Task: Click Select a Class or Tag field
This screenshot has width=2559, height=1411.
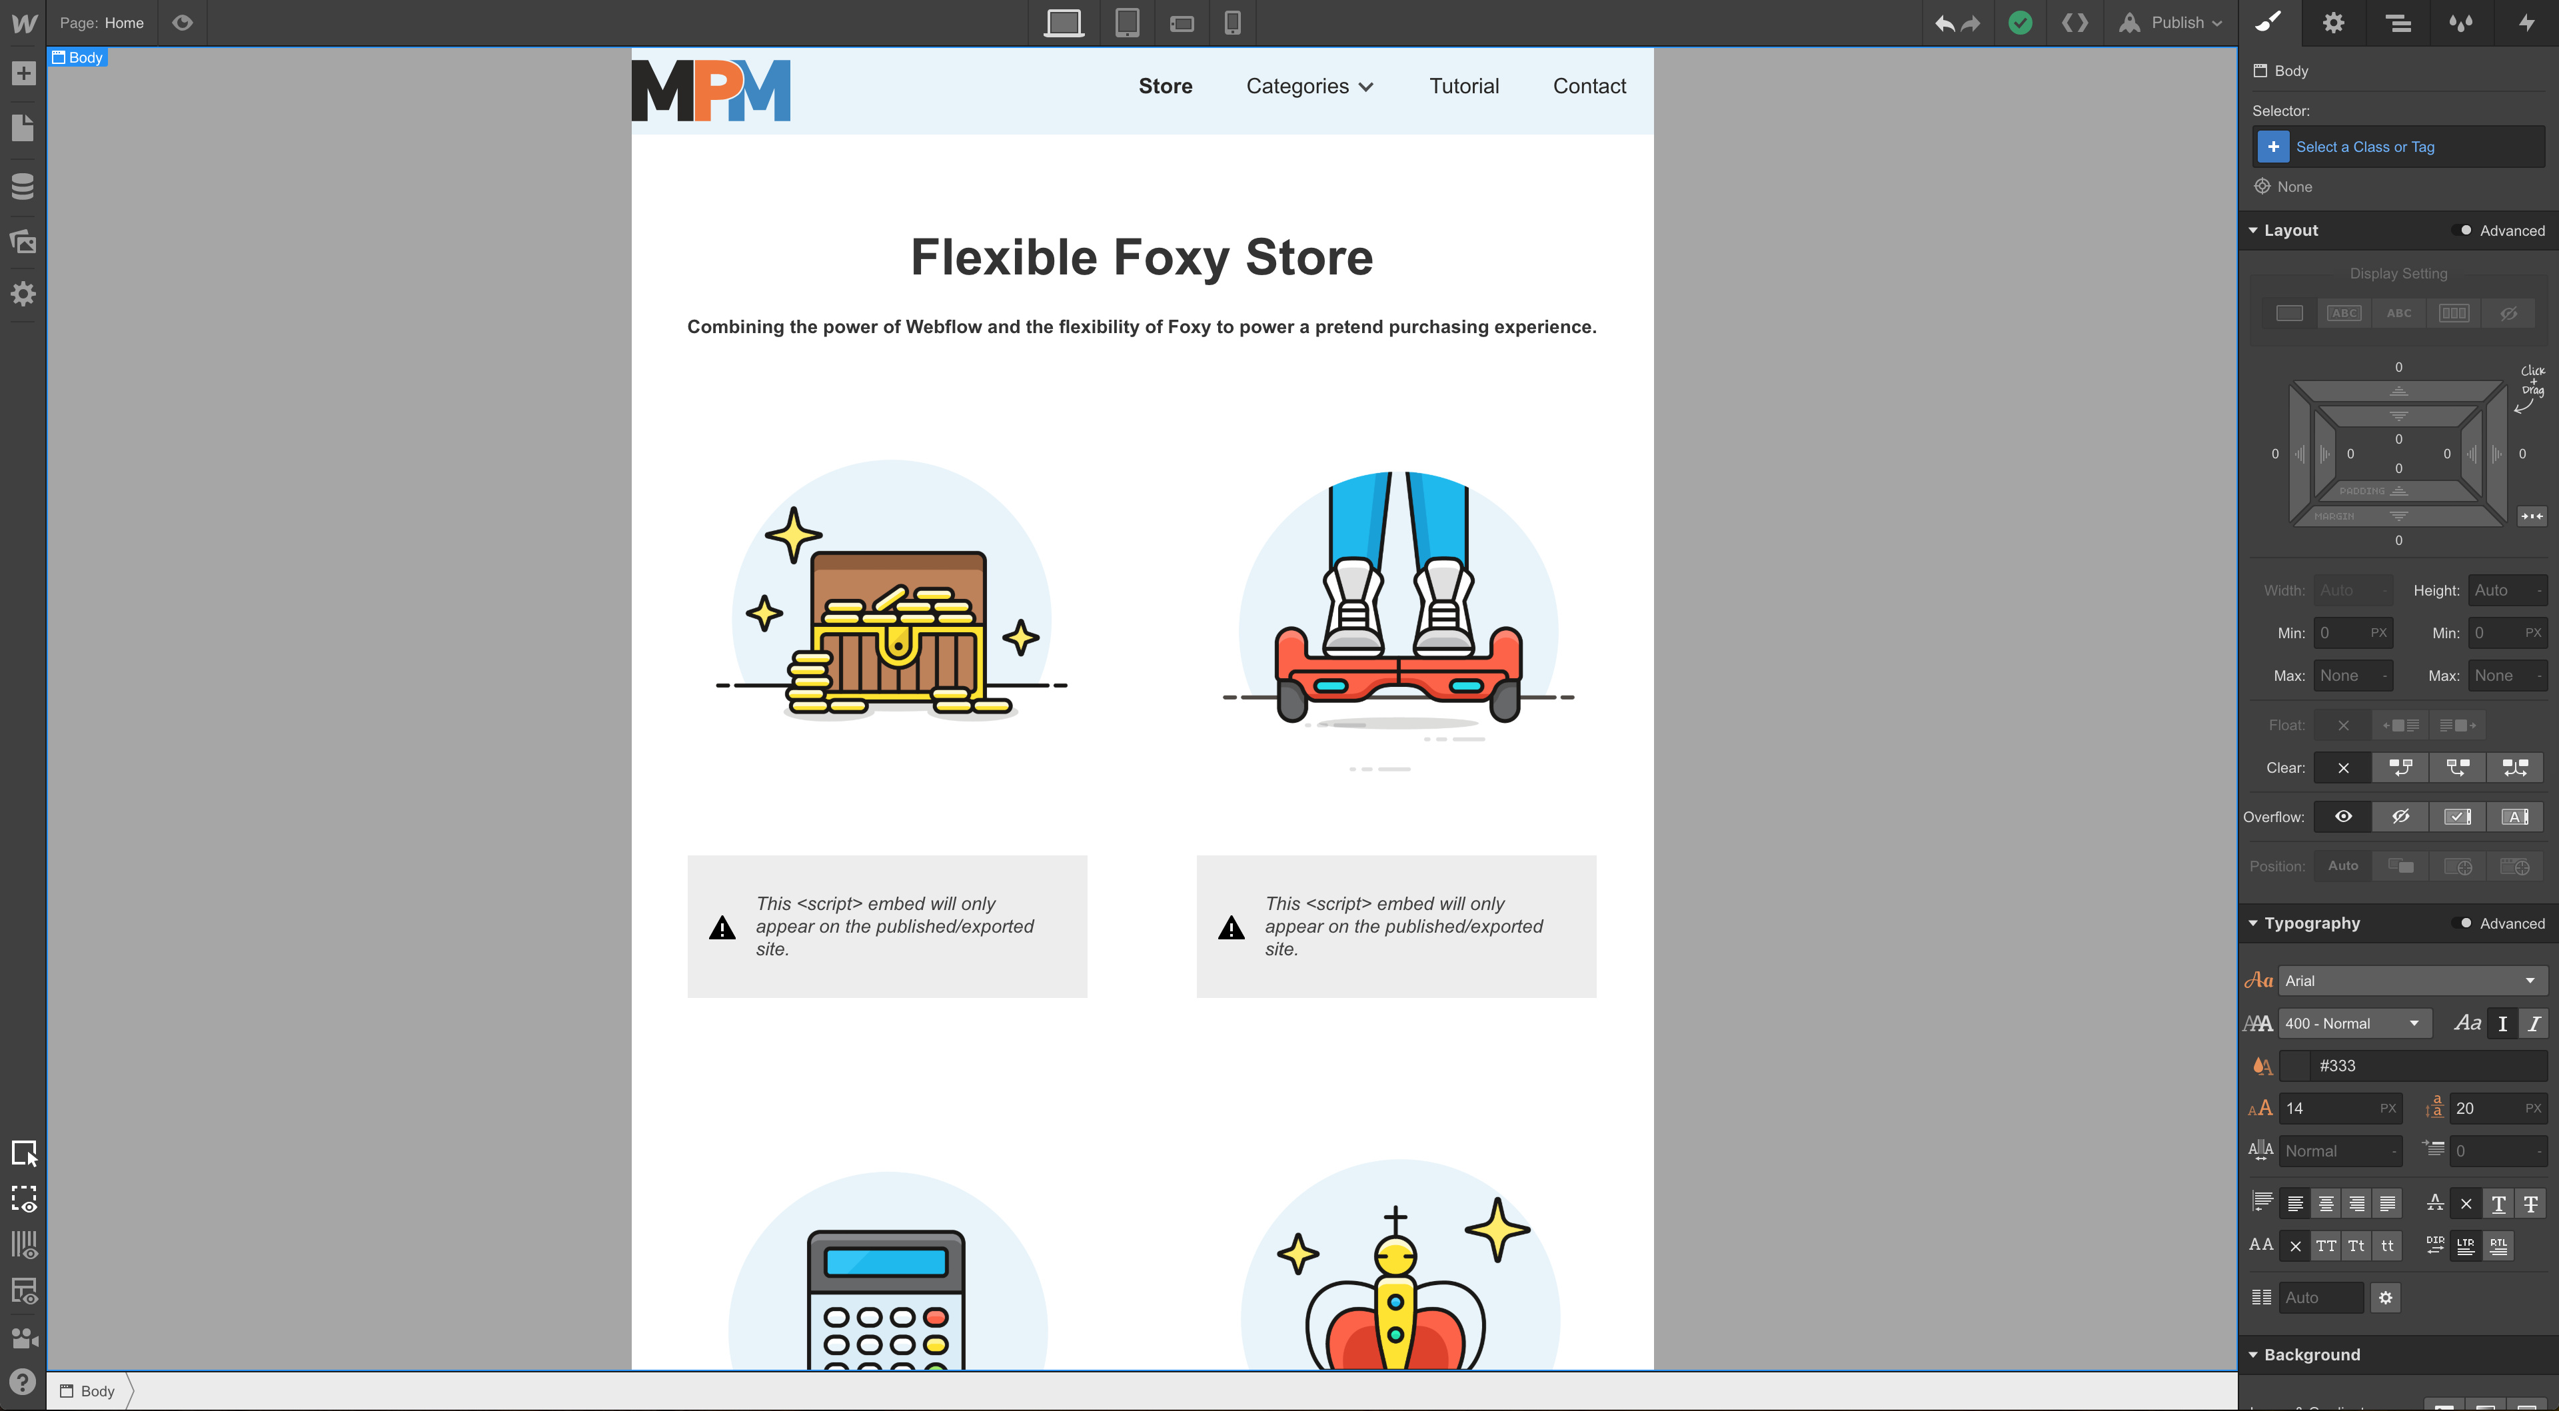Action: coord(2365,147)
